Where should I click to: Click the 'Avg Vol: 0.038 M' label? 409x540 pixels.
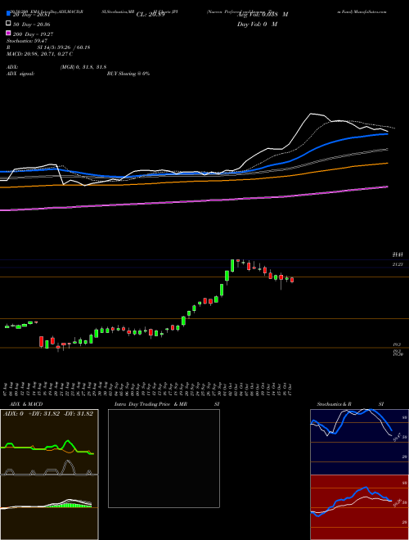263,15
